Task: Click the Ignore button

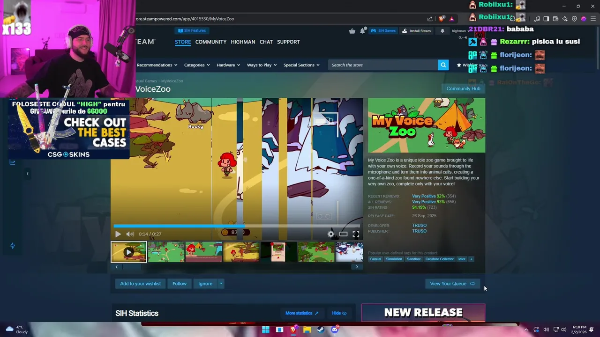Action: point(205,284)
